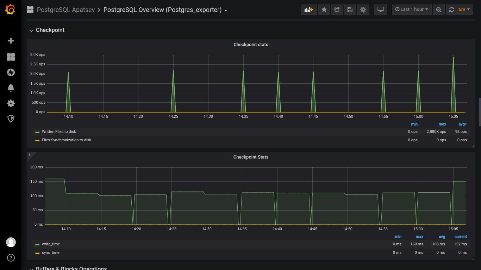Open PostgreSQL Apatsev folder breadcrumb link
481x270 pixels.
coord(66,10)
